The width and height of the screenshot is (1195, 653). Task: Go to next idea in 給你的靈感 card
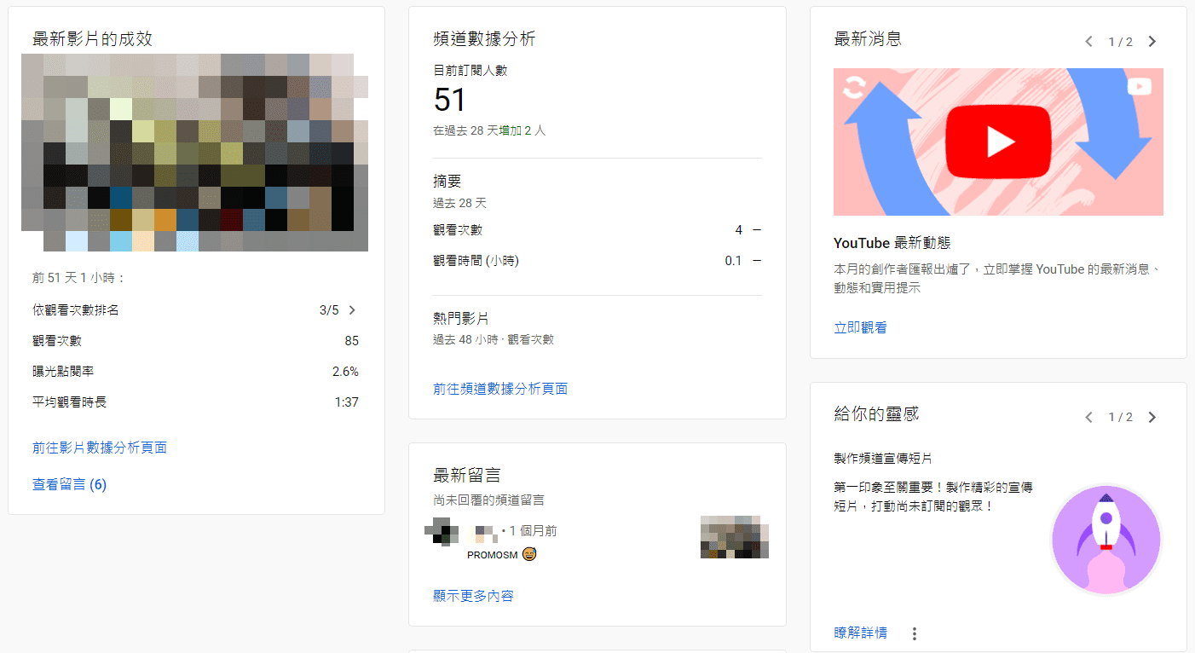tap(1152, 417)
